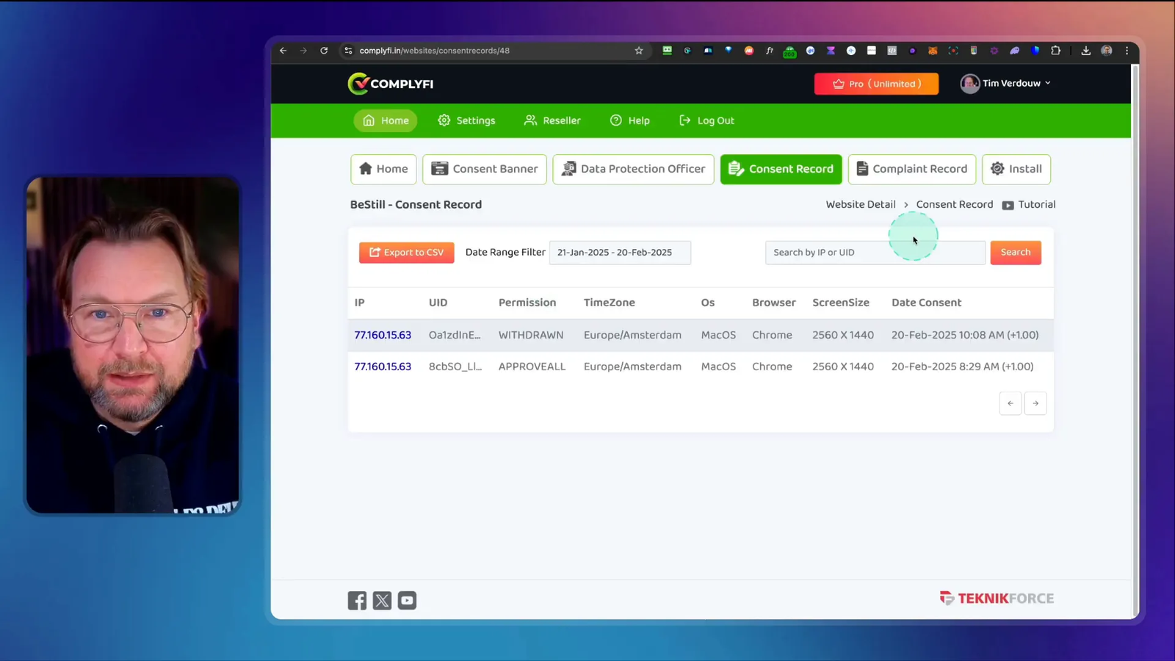1175x661 pixels.
Task: Open Website Detail breadcrumb link
Action: coord(861,205)
